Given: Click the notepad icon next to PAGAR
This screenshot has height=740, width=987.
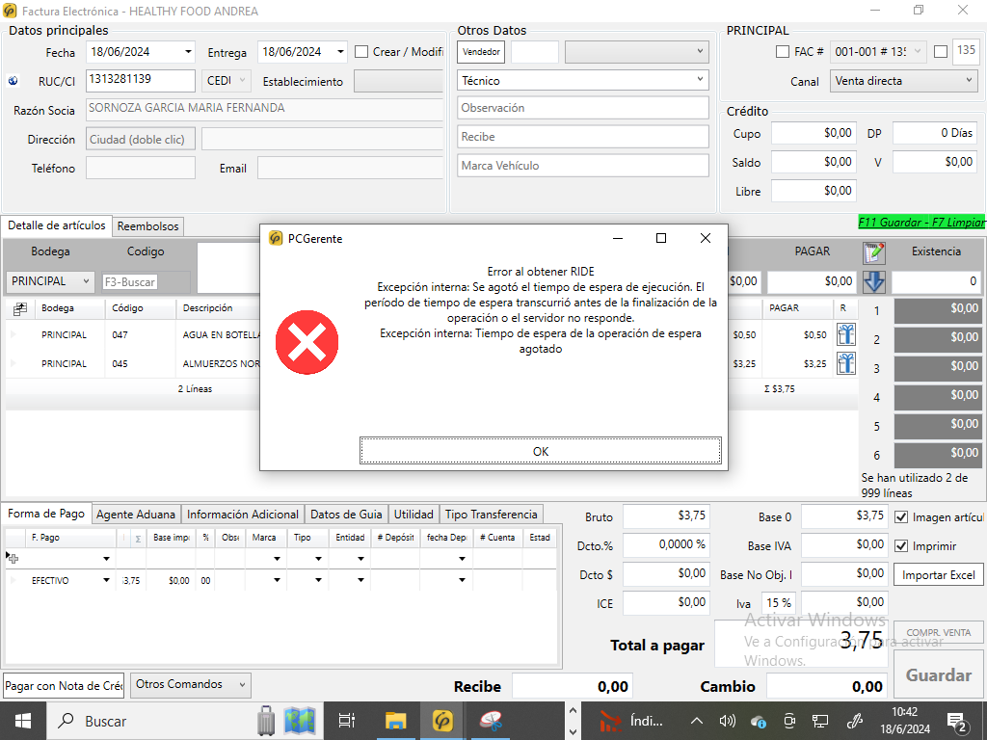Looking at the screenshot, I should (x=873, y=252).
